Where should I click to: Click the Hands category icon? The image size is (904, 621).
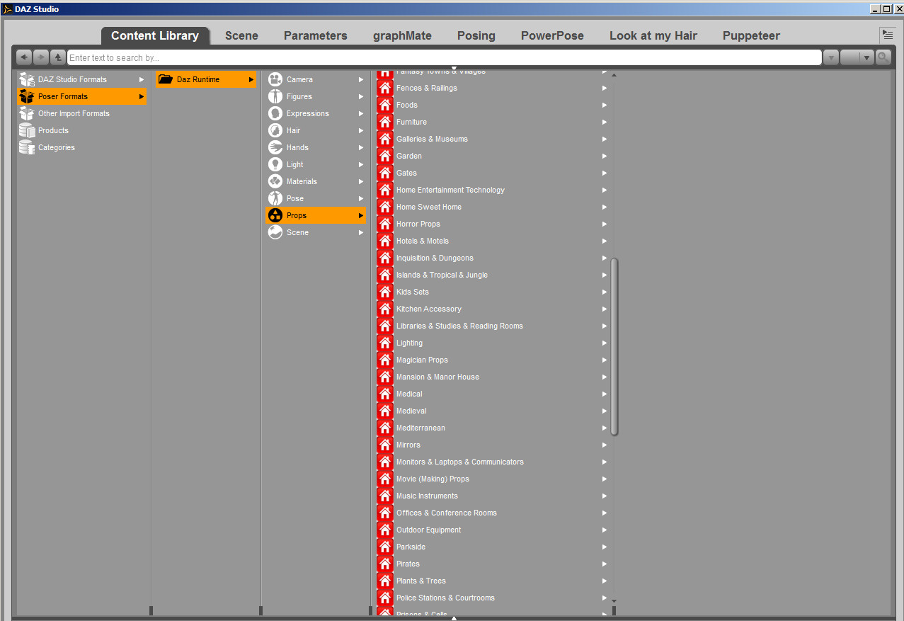click(275, 147)
